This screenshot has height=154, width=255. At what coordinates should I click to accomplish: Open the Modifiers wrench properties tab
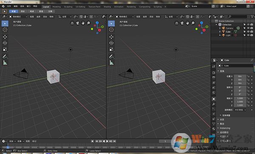214,104
